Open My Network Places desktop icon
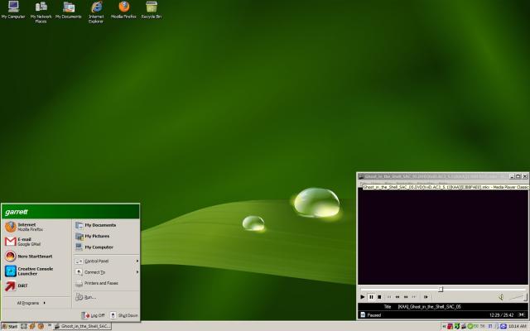 (41, 12)
